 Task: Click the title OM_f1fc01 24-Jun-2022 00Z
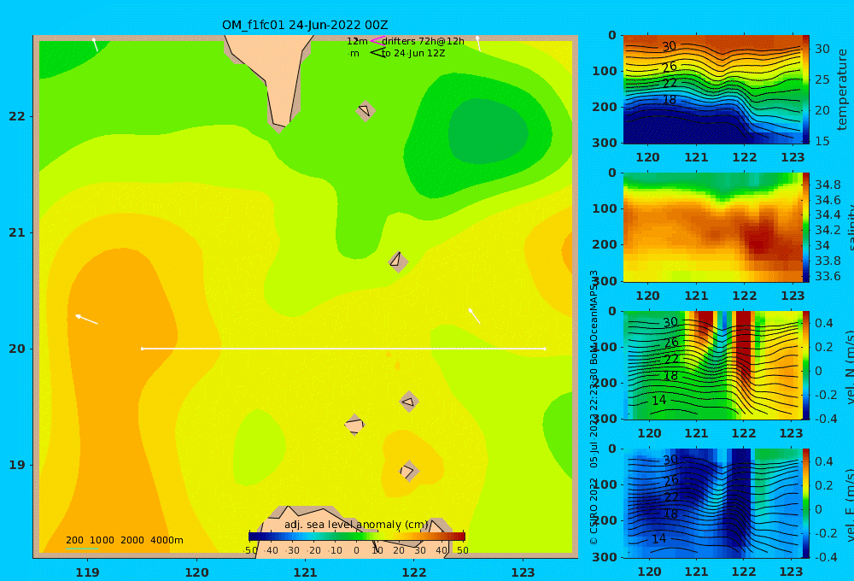pos(305,25)
